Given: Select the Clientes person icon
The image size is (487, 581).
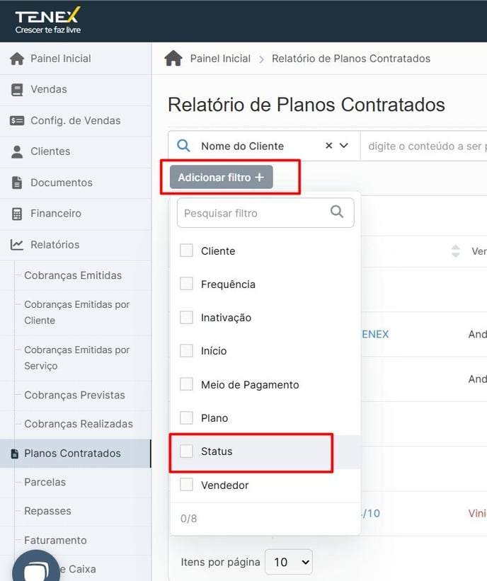Looking at the screenshot, I should tap(17, 151).
